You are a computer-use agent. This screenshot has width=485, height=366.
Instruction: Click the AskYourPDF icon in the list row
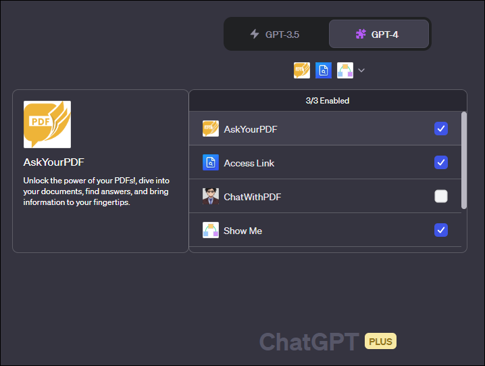point(211,129)
